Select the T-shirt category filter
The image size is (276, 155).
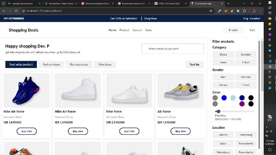click(246, 62)
